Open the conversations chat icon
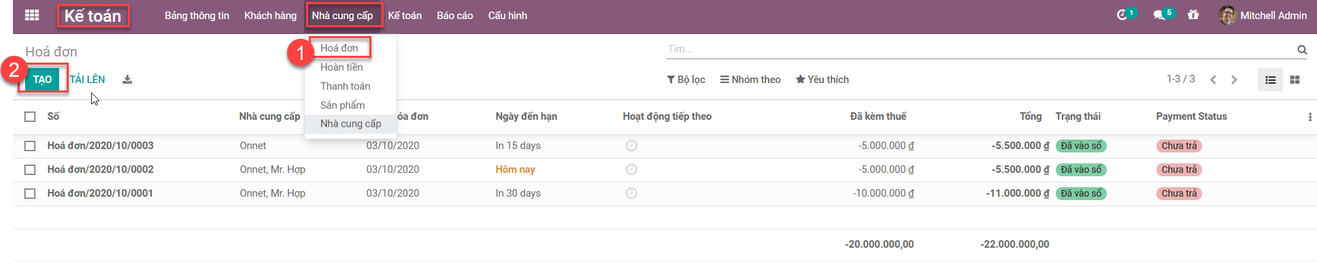This screenshot has width=1317, height=262. pos(1158,15)
